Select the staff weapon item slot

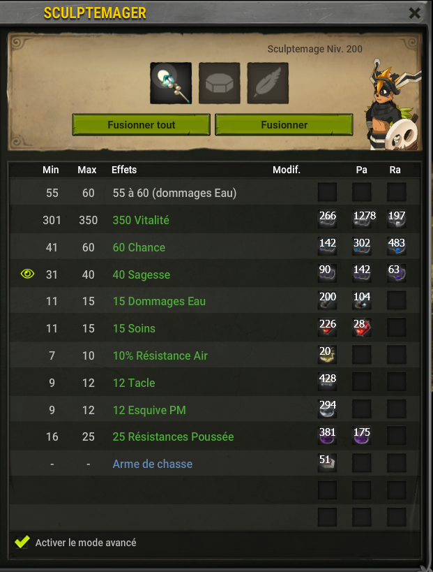pos(171,83)
